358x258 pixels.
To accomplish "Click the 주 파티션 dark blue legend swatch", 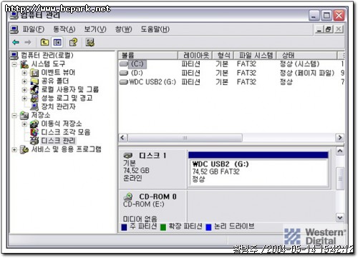I will [x=124, y=227].
